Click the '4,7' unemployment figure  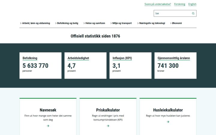pyautogui.click(x=71, y=66)
